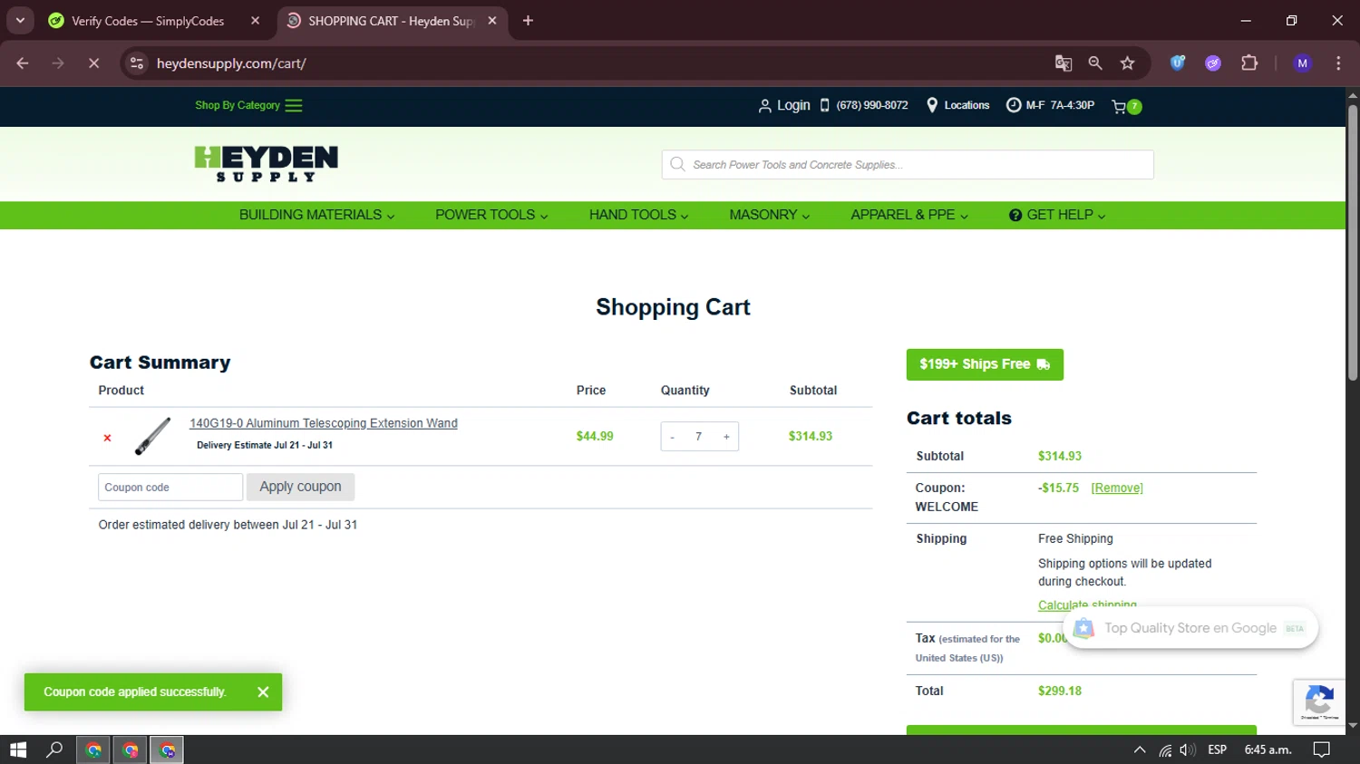1360x764 pixels.
Task: Click the Login user icon
Action: pos(764,106)
